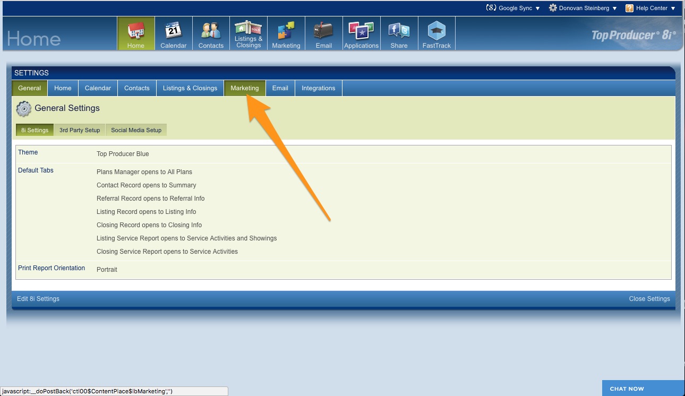Image resolution: width=685 pixels, height=396 pixels.
Task: Click the Portrait orientation value
Action: pyautogui.click(x=107, y=270)
